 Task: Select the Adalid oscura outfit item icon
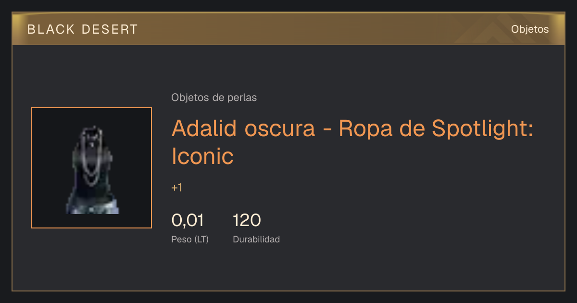point(91,168)
